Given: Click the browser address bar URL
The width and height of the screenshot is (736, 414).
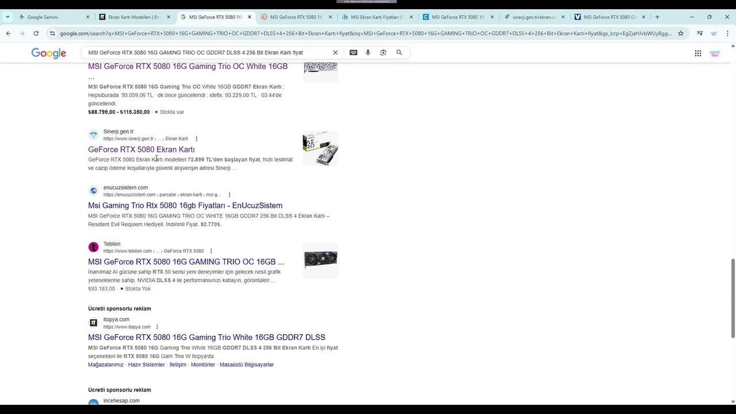Looking at the screenshot, I should tap(365, 33).
